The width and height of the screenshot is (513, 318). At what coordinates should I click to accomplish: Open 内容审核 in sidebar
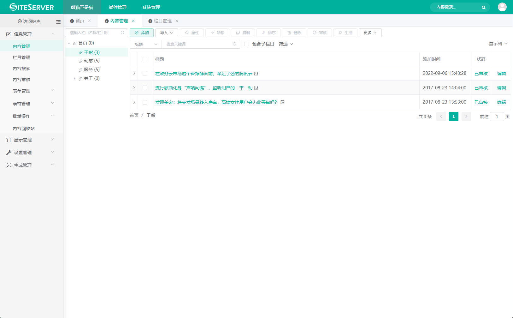(21, 80)
